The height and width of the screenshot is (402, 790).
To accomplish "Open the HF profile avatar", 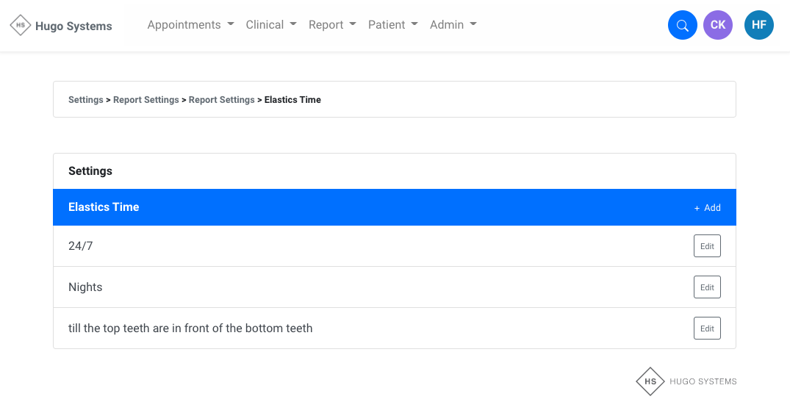I will click(759, 25).
